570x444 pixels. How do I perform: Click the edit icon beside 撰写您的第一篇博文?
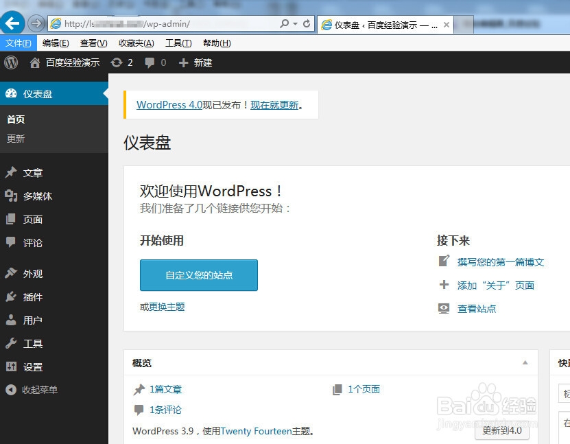click(444, 261)
